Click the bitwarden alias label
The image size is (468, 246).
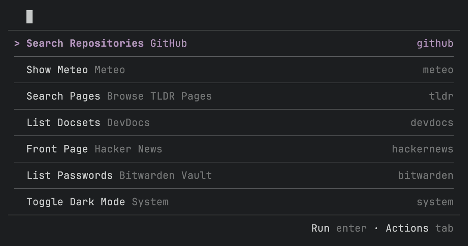(426, 175)
